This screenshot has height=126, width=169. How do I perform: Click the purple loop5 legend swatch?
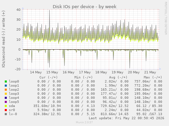click(x=6, y=102)
